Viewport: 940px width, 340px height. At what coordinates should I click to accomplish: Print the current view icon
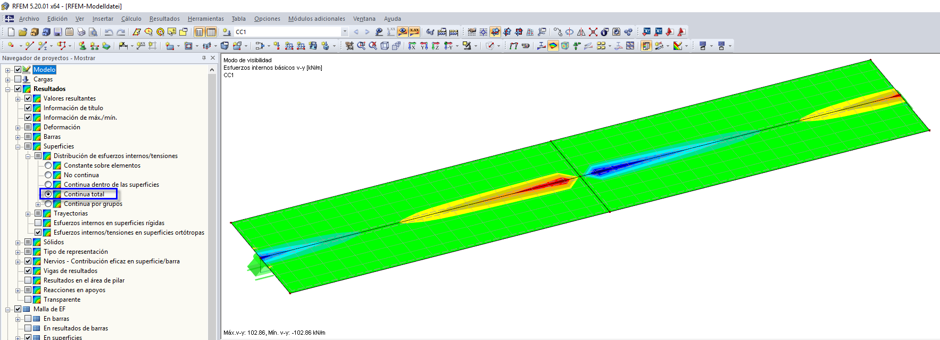click(x=81, y=32)
